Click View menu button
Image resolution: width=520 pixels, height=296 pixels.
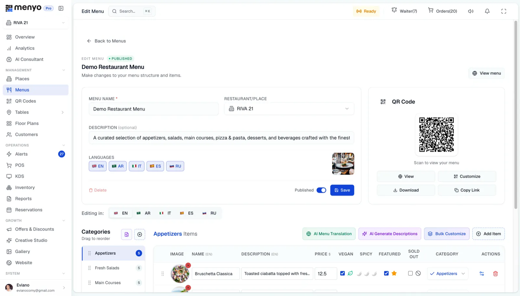pos(487,73)
